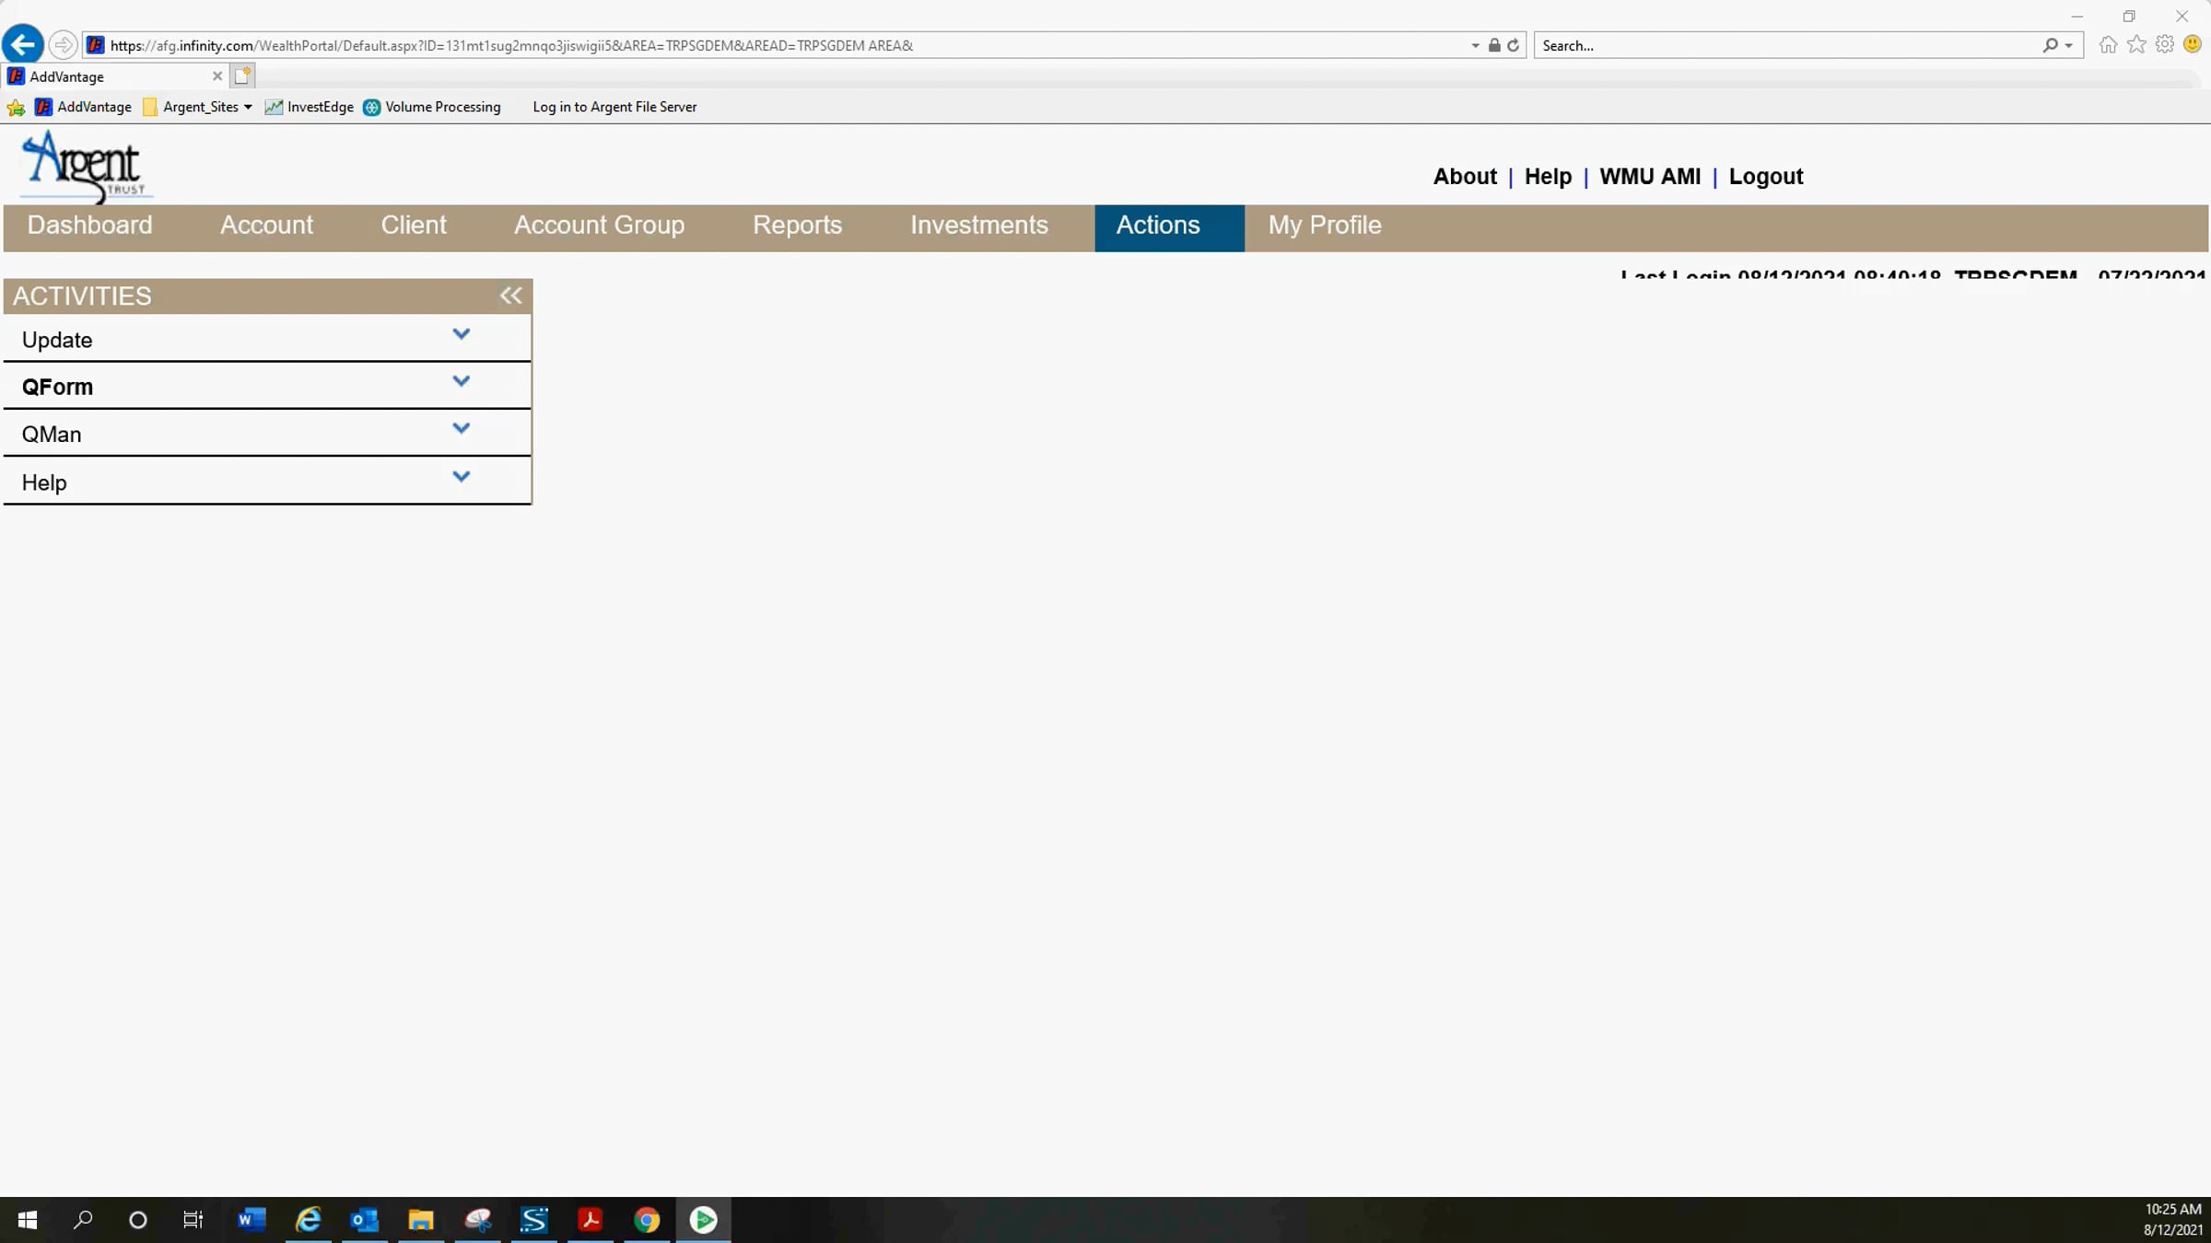
Task: Open Windows Start menu
Action: pyautogui.click(x=28, y=1220)
